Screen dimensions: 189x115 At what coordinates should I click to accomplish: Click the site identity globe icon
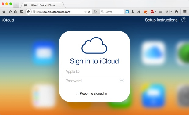coord(34,12)
